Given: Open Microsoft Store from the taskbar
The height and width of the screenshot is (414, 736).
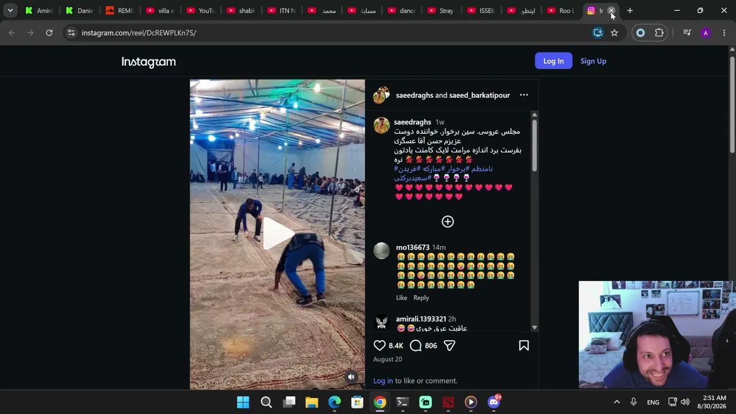Looking at the screenshot, I should pos(357,402).
